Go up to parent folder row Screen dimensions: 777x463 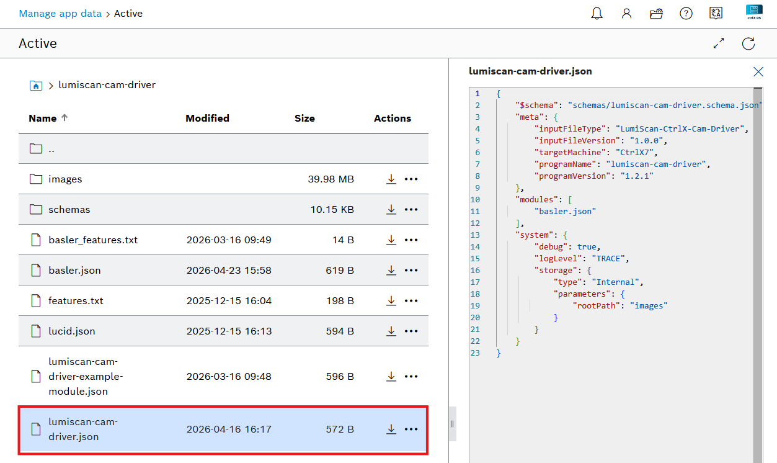(x=223, y=149)
